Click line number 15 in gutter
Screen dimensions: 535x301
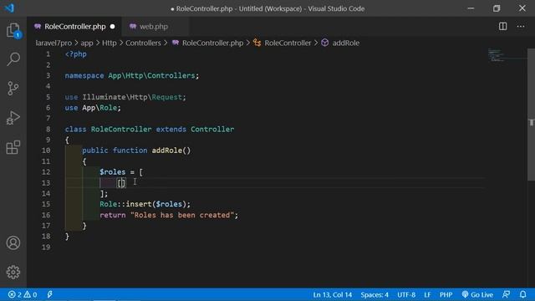click(46, 204)
